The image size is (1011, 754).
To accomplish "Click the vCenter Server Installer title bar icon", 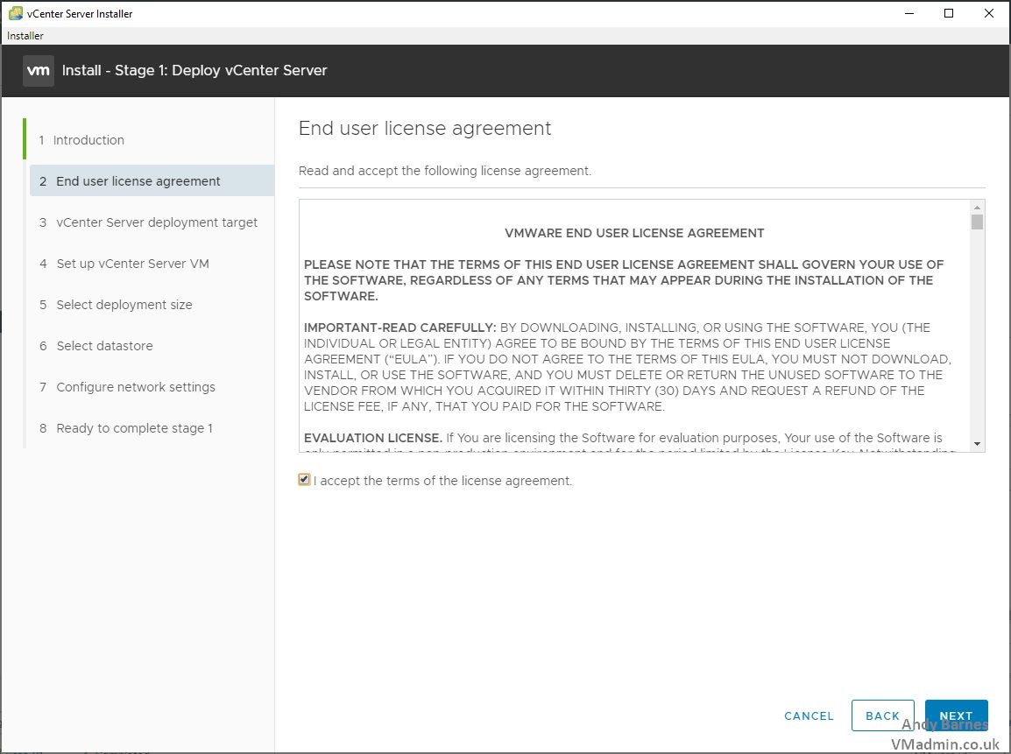I will pyautogui.click(x=16, y=13).
